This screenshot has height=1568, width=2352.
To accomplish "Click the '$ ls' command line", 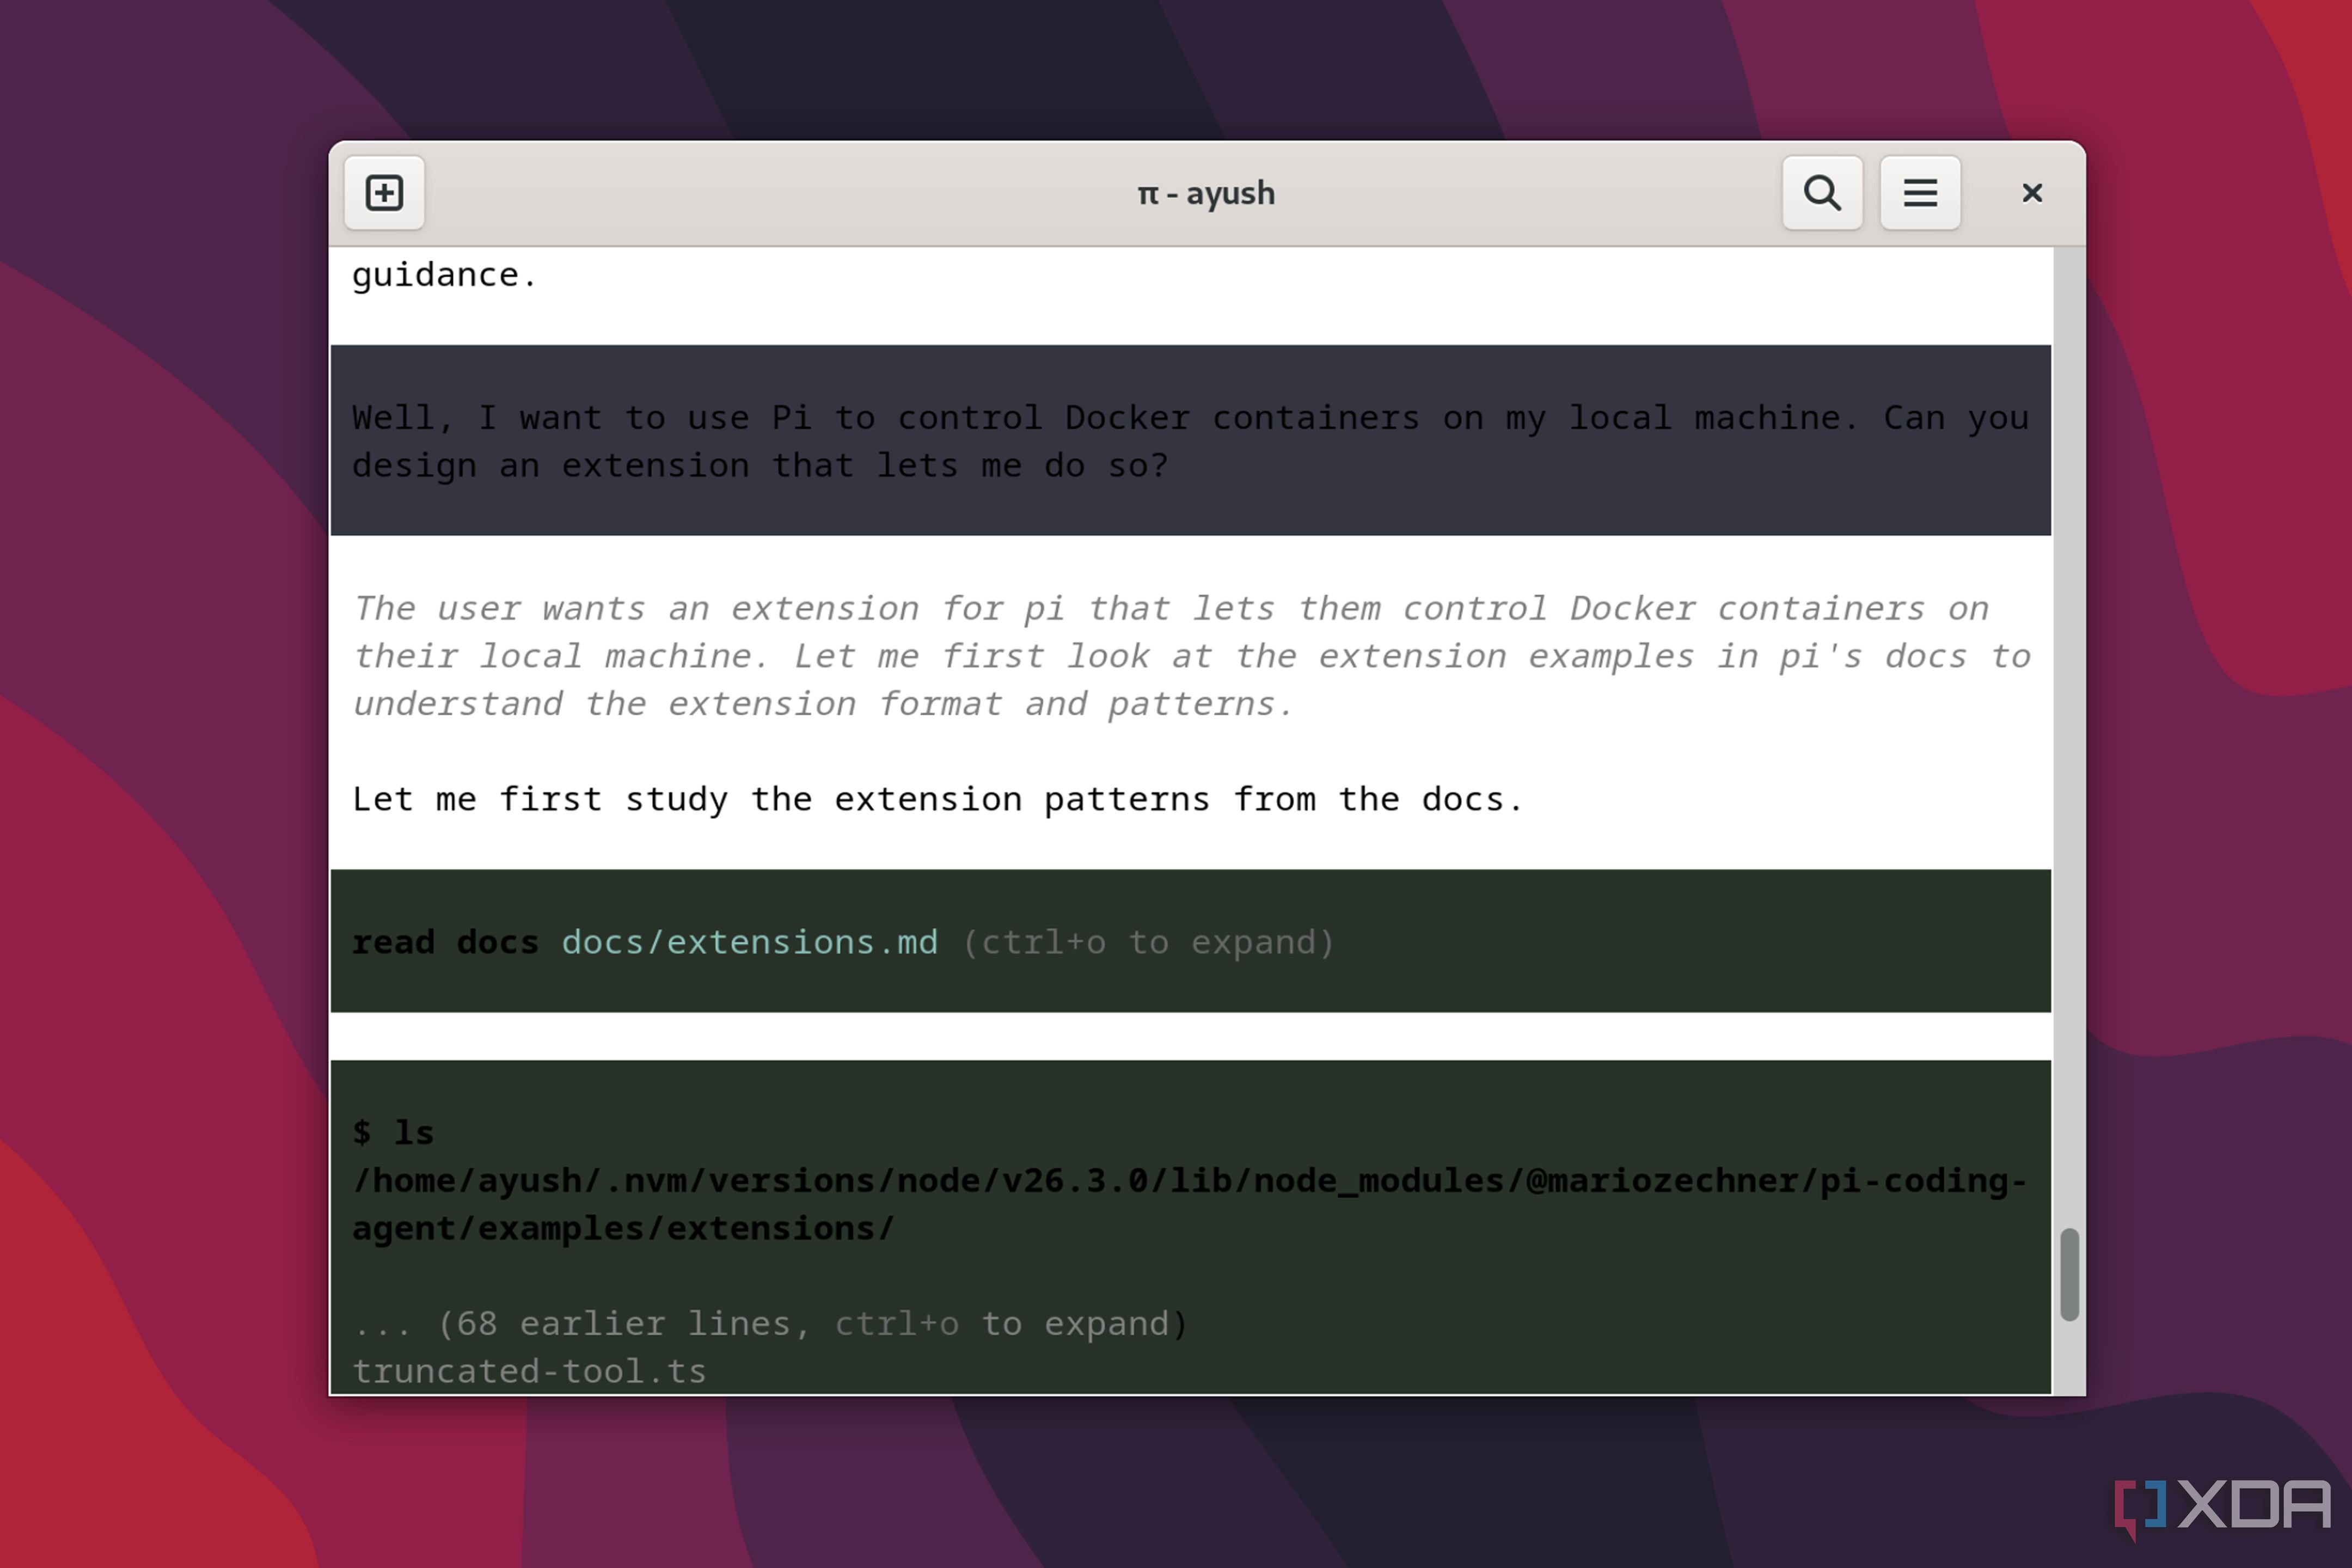I will [393, 1133].
